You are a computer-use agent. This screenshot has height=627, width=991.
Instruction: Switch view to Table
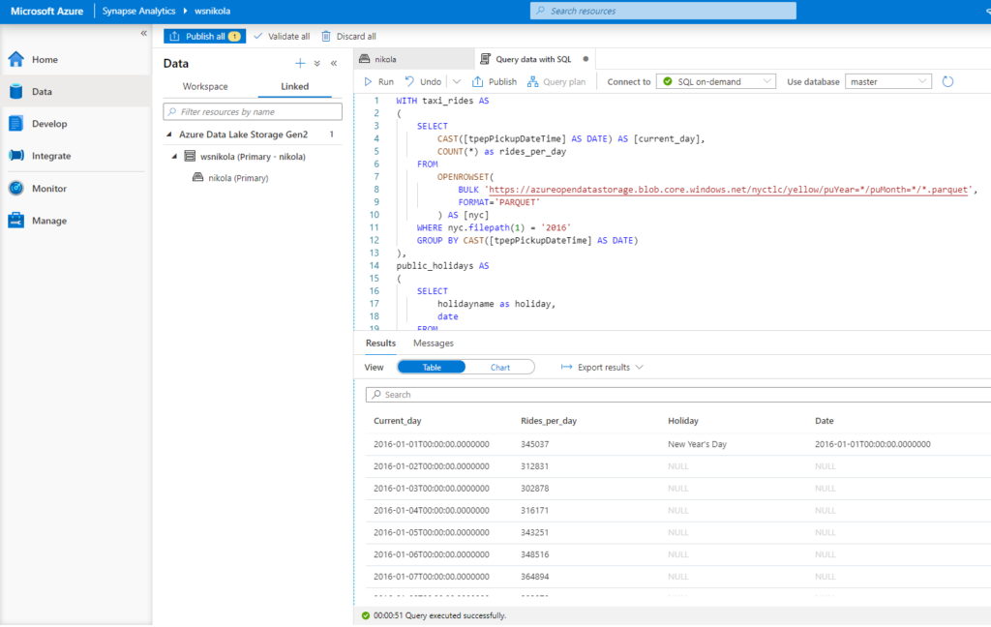432,368
